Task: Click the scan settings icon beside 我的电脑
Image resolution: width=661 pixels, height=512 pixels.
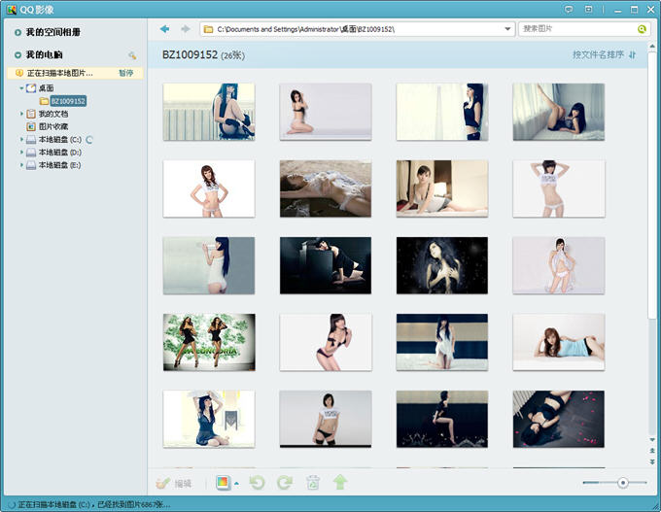Action: pos(132,55)
